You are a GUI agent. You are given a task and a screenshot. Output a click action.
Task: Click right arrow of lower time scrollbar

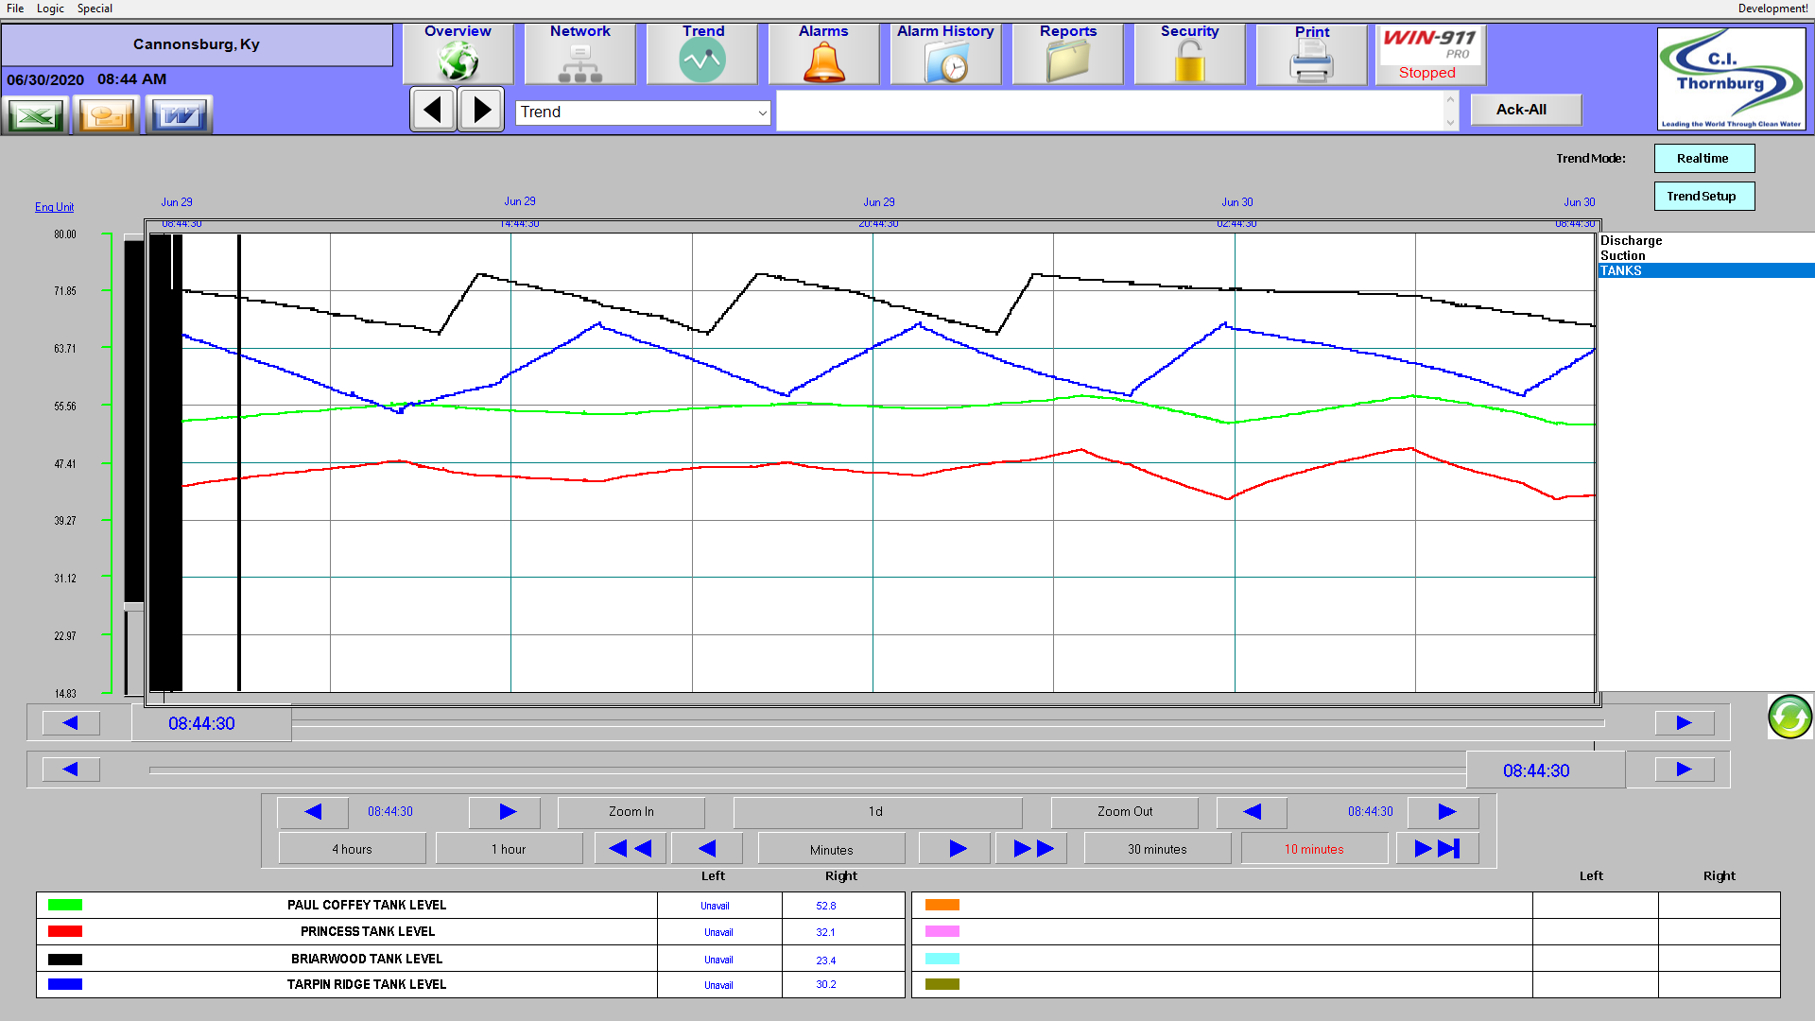click(1685, 770)
